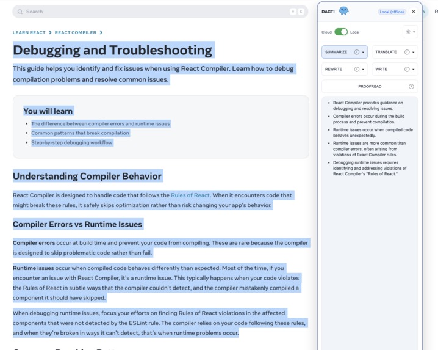This screenshot has height=350, width=438.
Task: Click summary bullet 'React Compiler provides guidance on debugging'
Action: point(368,106)
